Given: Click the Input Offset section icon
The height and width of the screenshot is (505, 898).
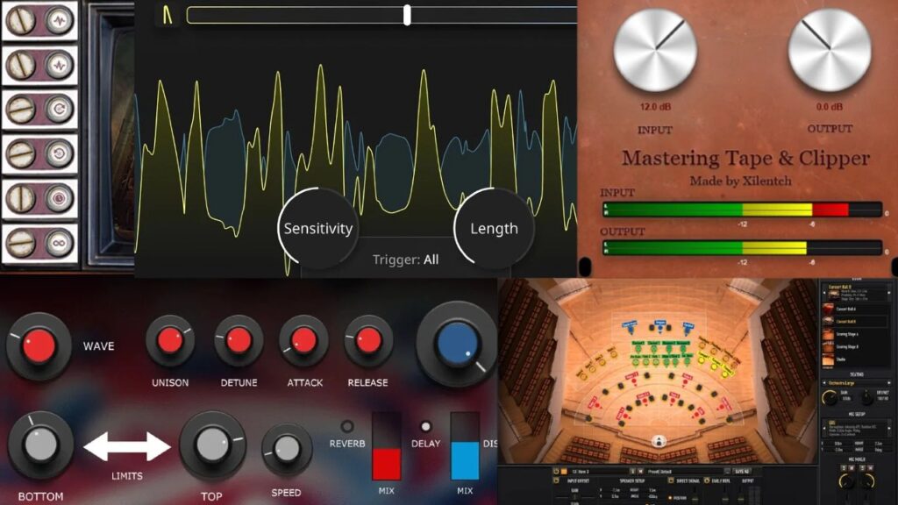Looking at the screenshot, I should [556, 480].
